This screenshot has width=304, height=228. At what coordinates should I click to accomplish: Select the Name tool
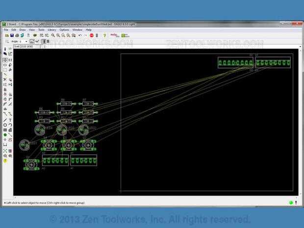tap(5, 95)
